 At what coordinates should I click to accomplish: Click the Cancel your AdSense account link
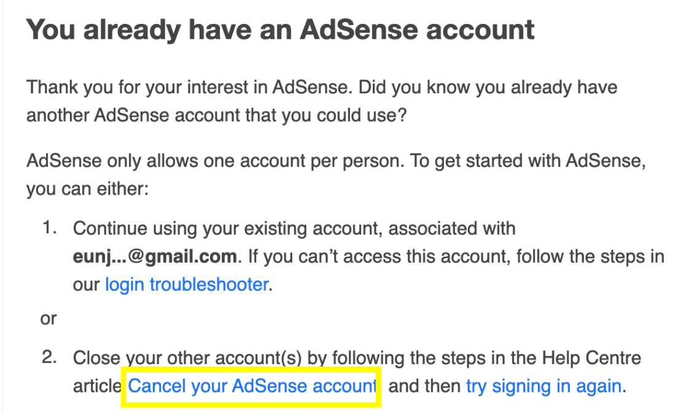tap(252, 386)
